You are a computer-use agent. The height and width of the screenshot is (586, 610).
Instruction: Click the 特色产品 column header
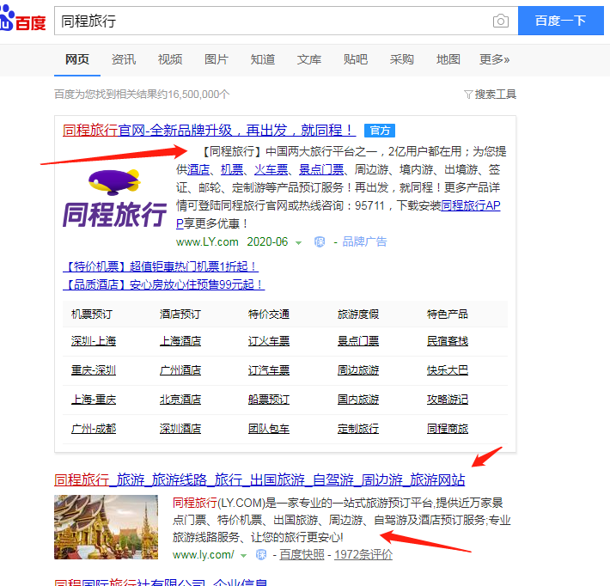[448, 314]
